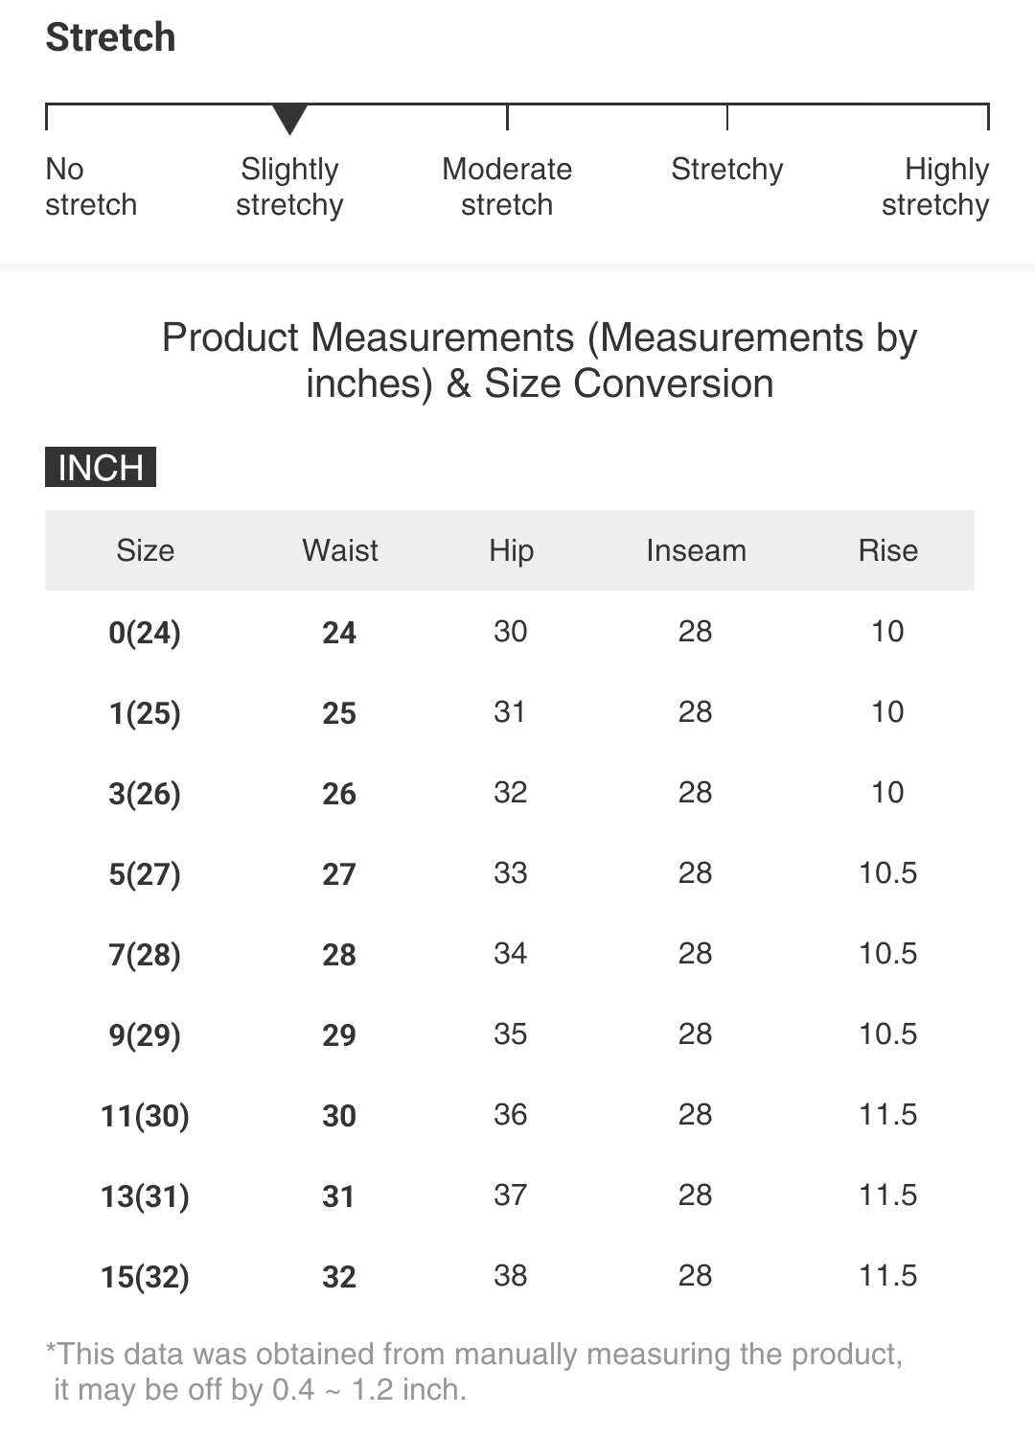Click the Size column header
1035x1438 pixels.
(x=145, y=550)
